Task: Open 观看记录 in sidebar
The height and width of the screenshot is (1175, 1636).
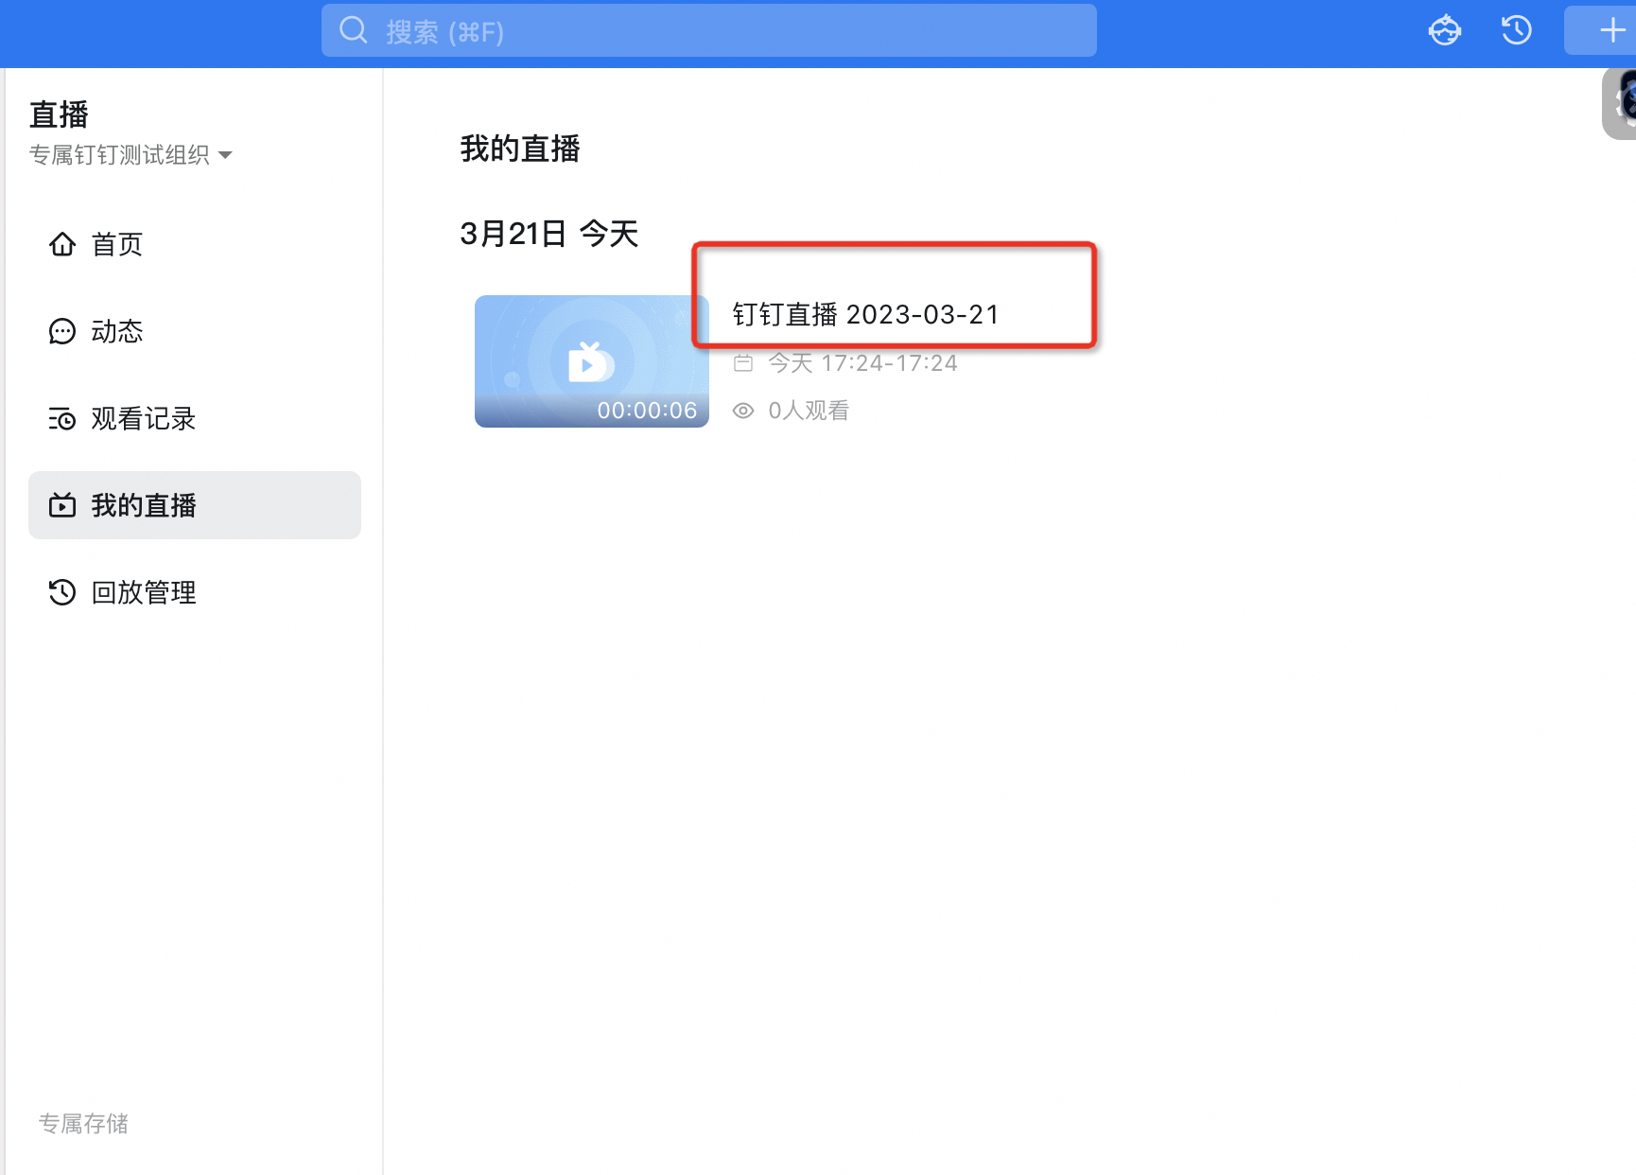Action: (x=195, y=418)
